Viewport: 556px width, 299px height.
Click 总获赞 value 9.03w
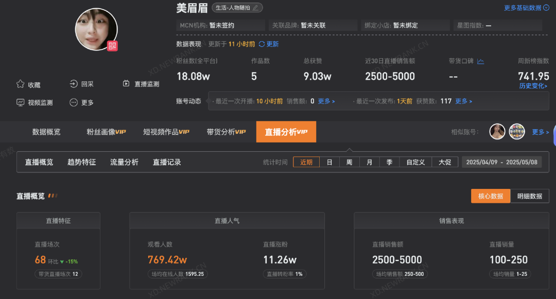[x=317, y=76]
